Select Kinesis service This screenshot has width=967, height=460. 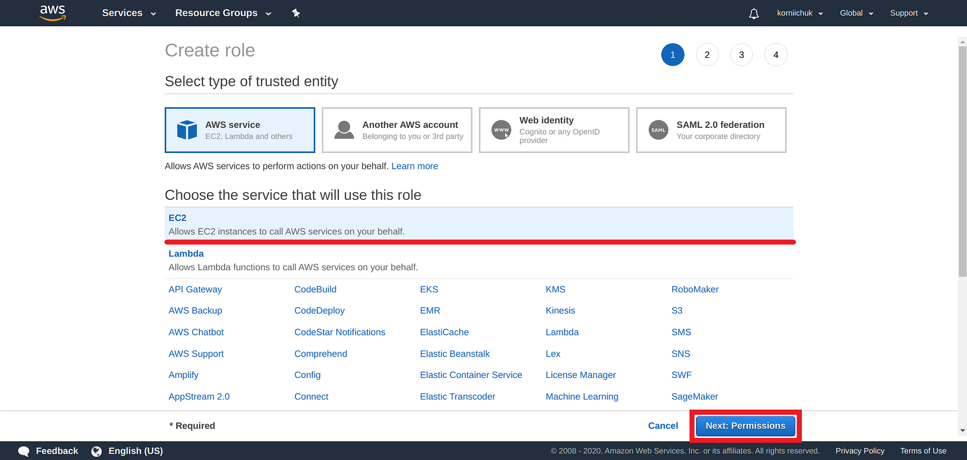coord(560,311)
